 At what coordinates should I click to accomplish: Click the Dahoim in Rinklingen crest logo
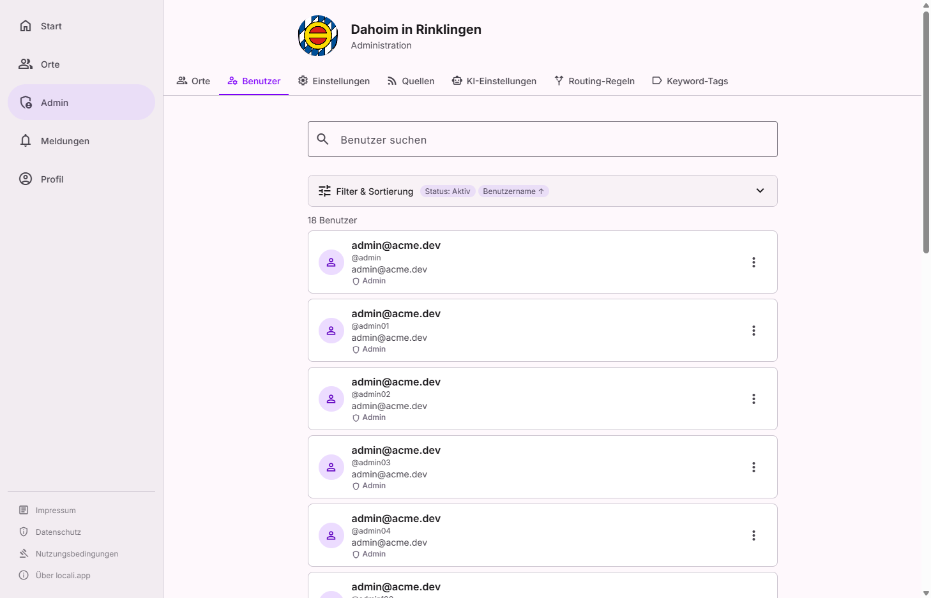point(318,36)
